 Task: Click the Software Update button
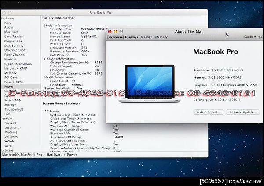(x=242, y=112)
